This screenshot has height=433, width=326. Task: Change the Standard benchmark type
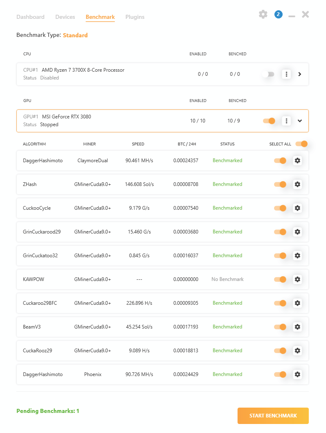75,35
